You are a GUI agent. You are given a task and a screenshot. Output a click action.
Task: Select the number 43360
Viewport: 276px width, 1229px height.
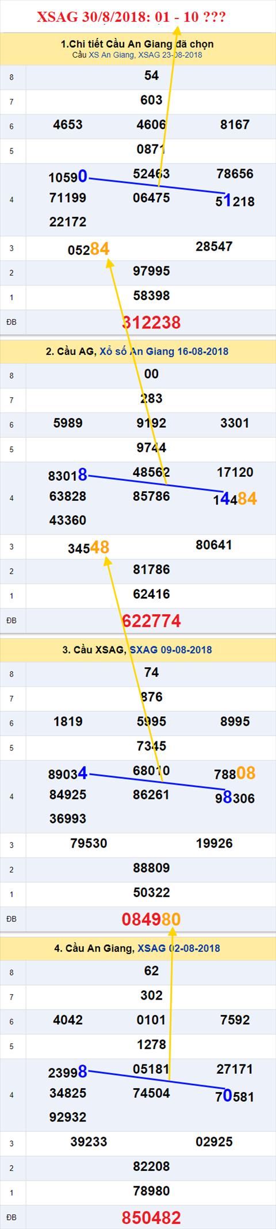pos(68,520)
